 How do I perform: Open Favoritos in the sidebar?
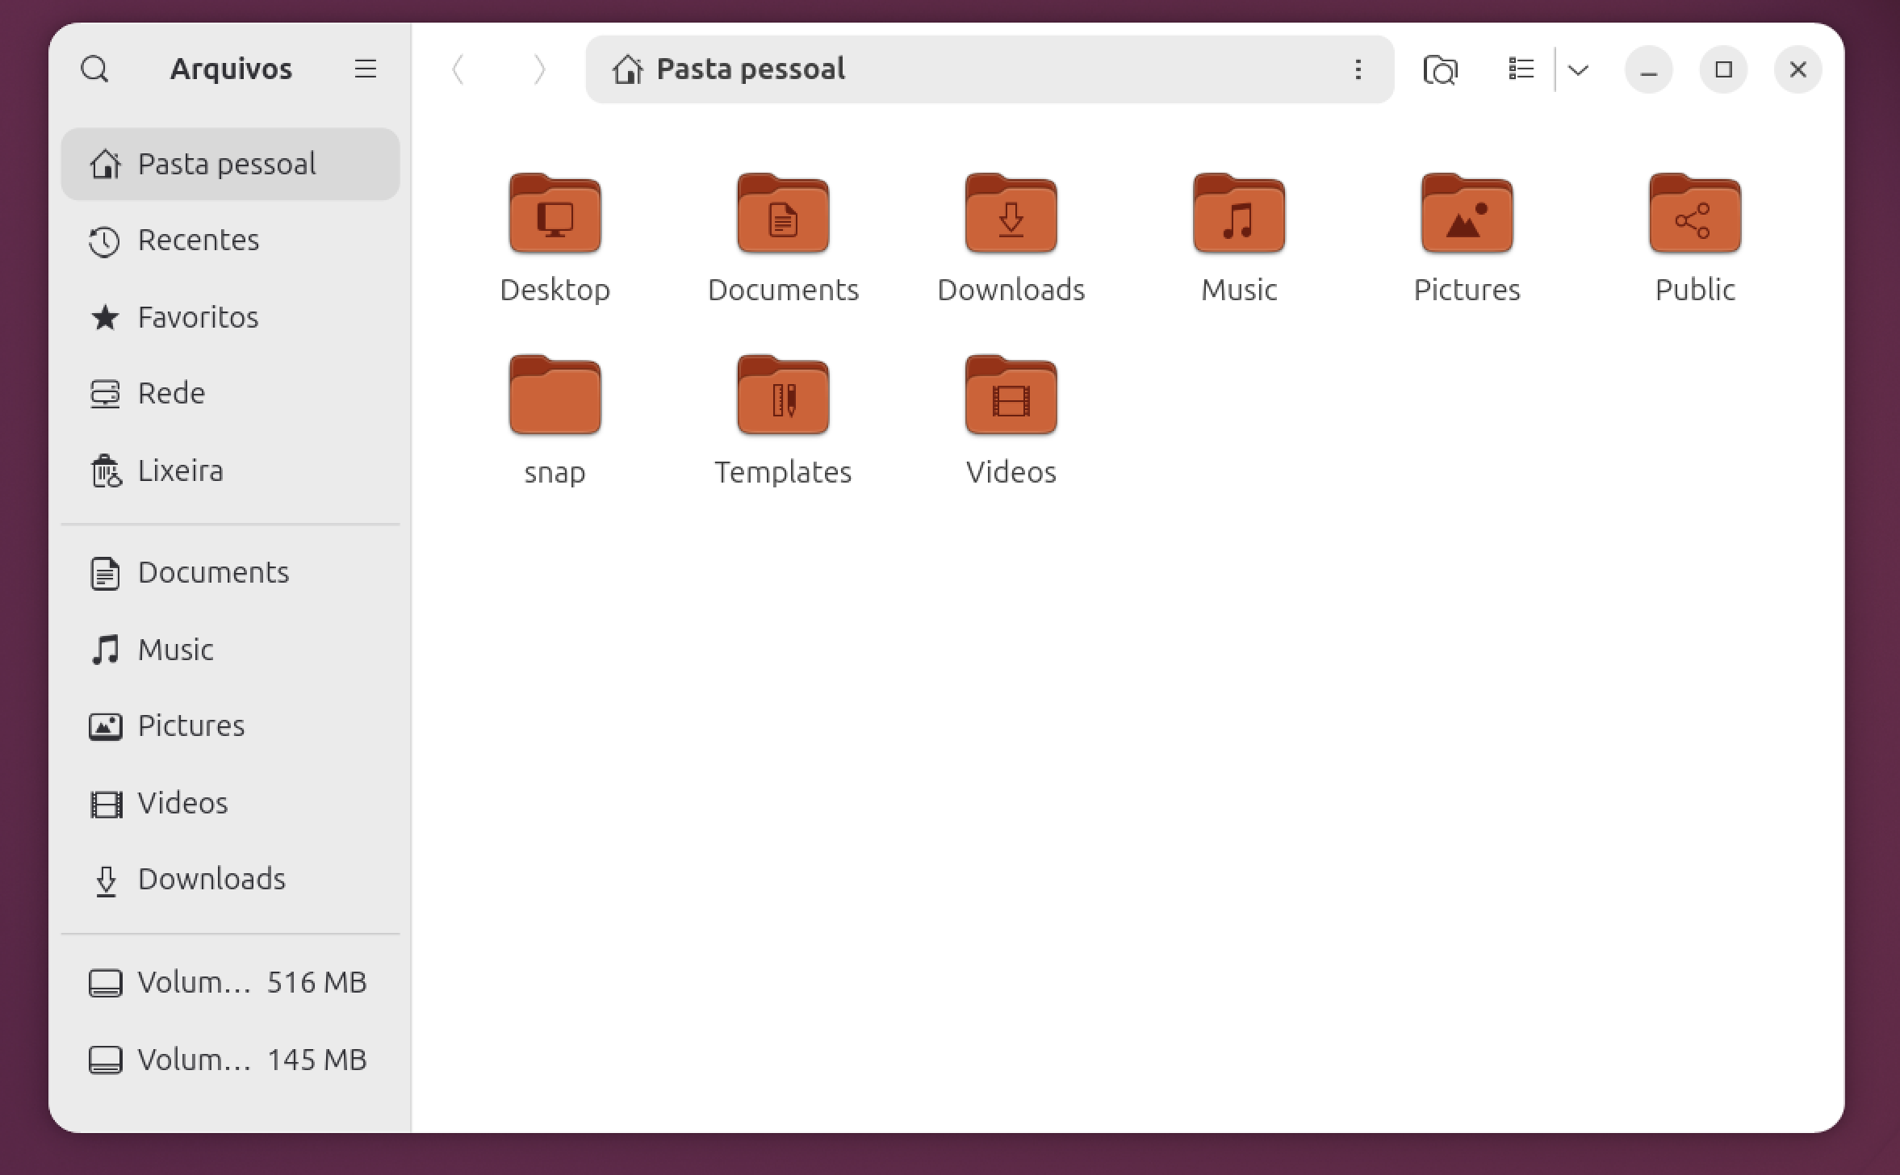coord(231,317)
